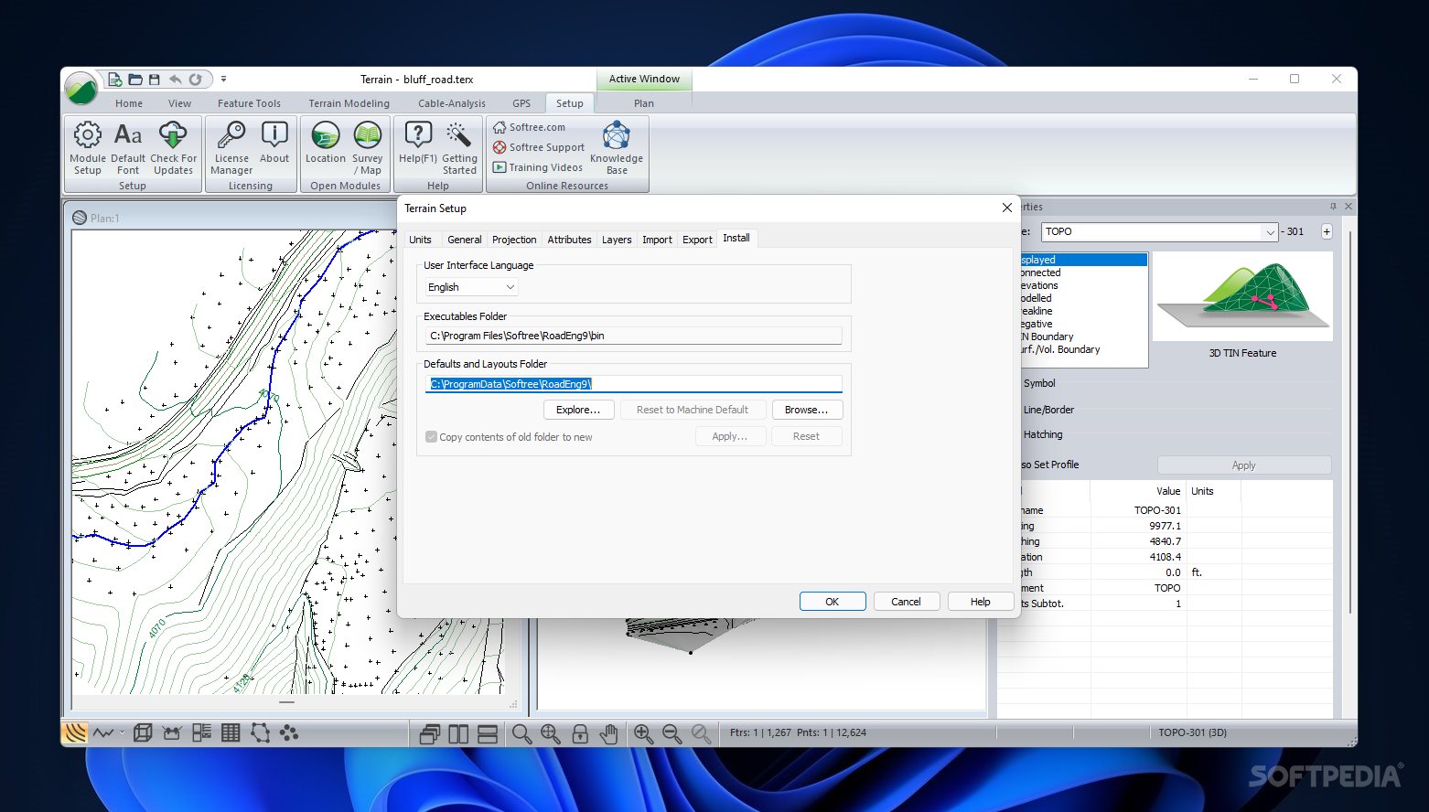
Task: Select the contour plan view icon in bottom toolbar
Action: pos(75,732)
